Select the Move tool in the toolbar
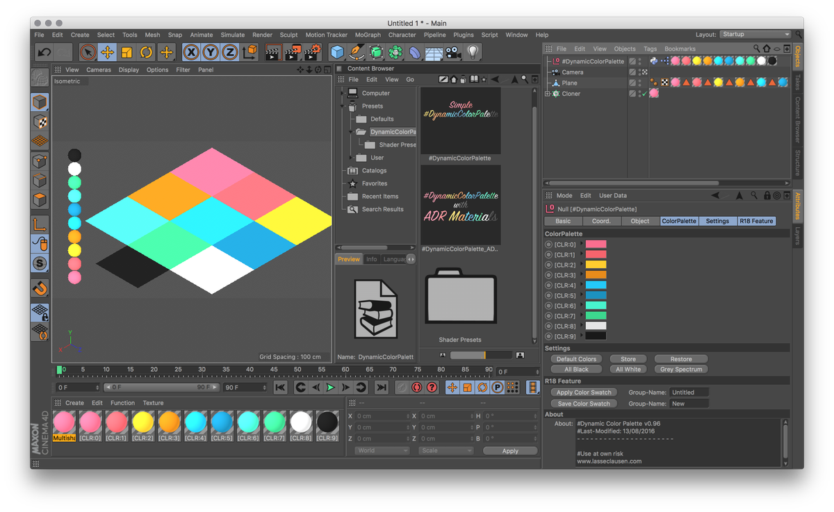The width and height of the screenshot is (834, 512). (x=106, y=52)
